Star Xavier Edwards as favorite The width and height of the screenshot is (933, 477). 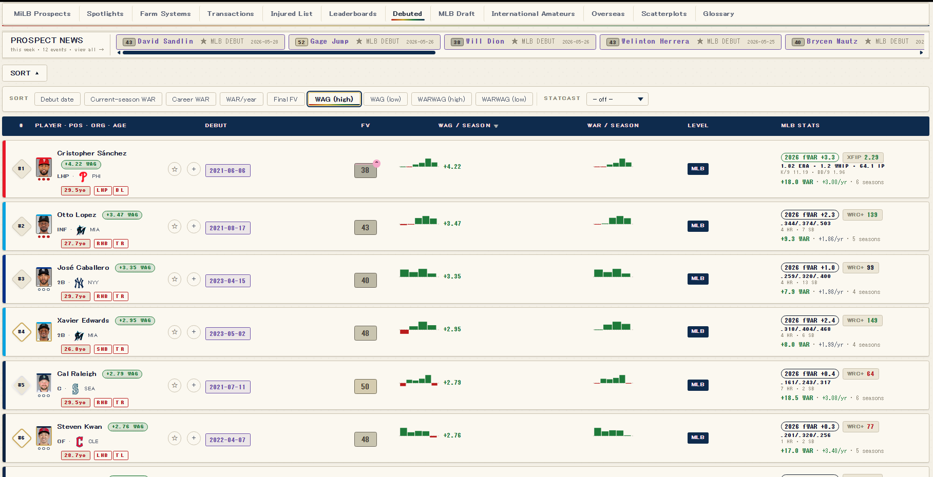click(x=175, y=332)
